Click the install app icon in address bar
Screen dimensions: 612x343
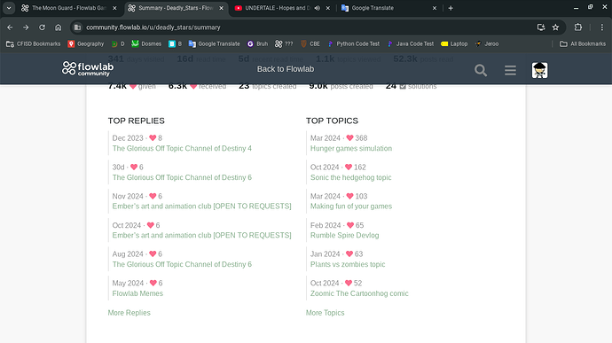[x=540, y=27]
